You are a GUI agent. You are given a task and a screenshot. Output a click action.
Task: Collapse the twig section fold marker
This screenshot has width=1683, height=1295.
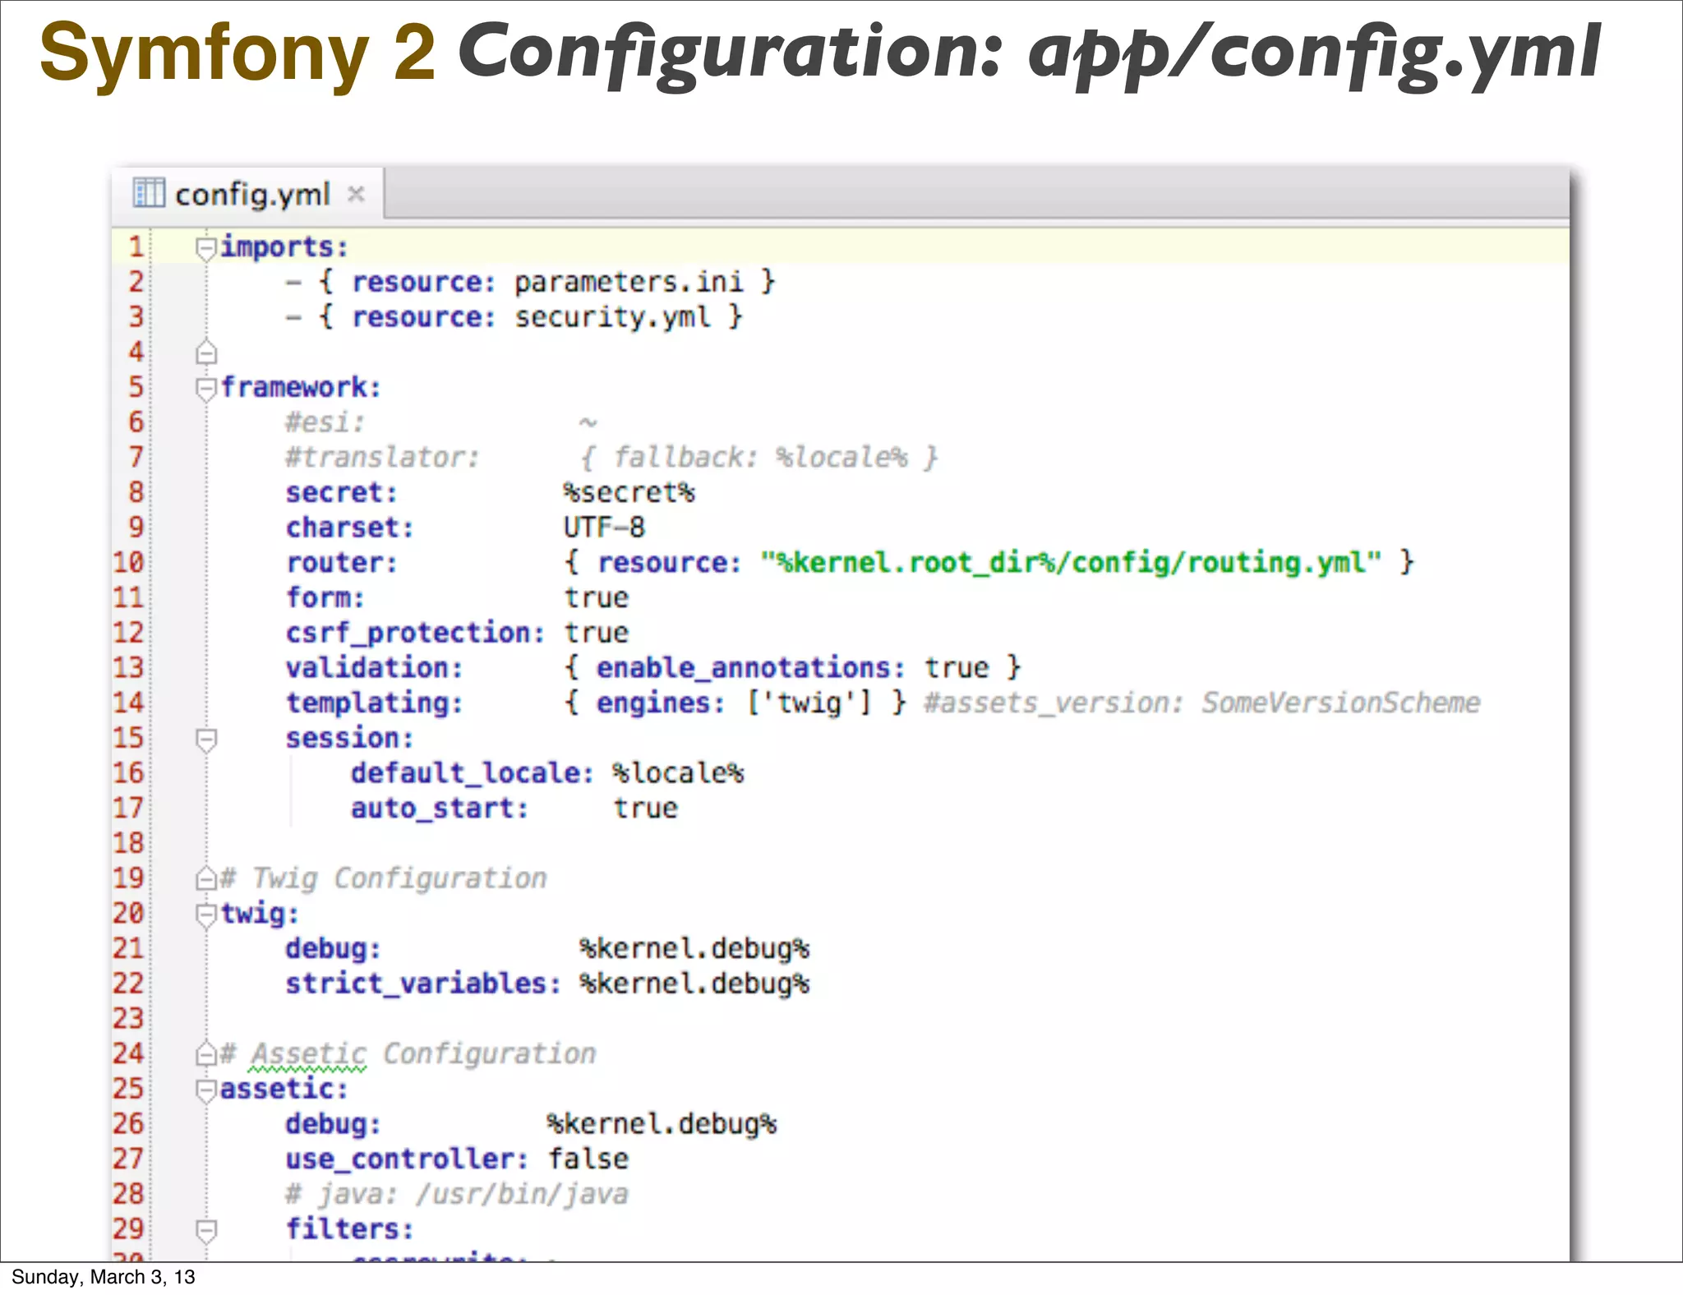(x=205, y=914)
